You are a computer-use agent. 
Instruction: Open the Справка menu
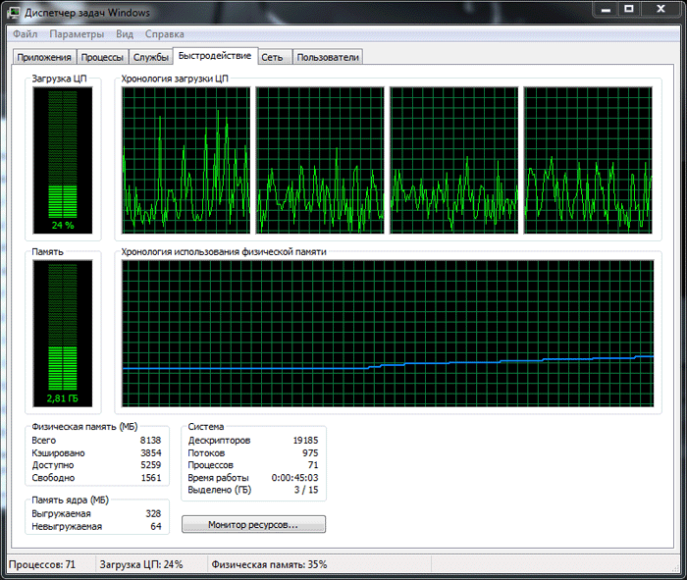click(x=164, y=34)
